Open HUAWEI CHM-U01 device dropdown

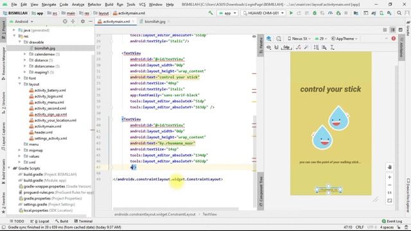pos(263,13)
